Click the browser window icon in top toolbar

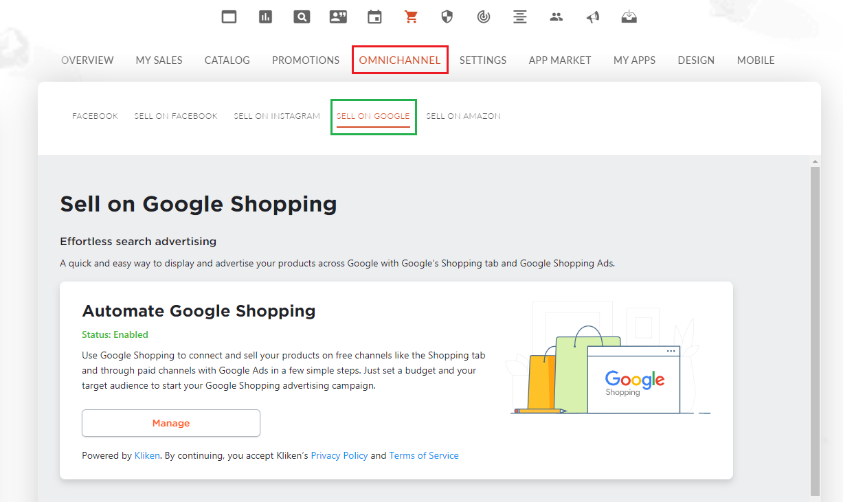pyautogui.click(x=229, y=17)
